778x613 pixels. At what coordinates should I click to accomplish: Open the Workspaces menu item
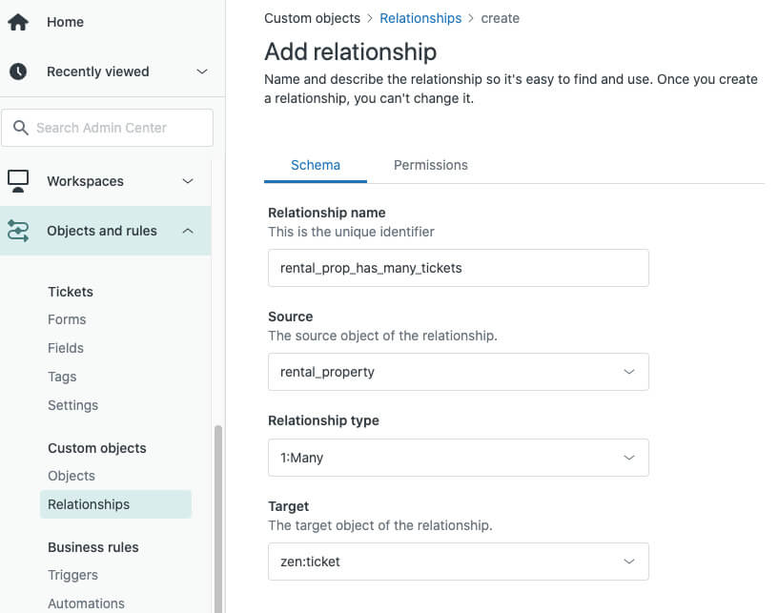tap(86, 181)
